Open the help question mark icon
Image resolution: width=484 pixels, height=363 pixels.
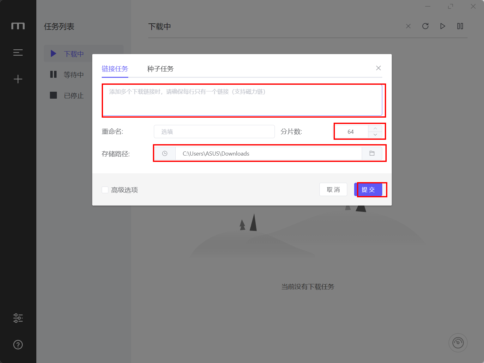pos(18,345)
